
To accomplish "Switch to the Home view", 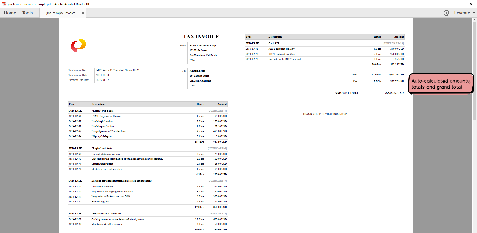I will 10,13.
